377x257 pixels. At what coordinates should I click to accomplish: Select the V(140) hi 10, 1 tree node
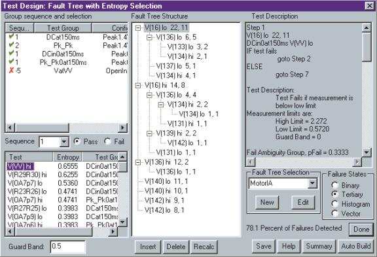166,191
